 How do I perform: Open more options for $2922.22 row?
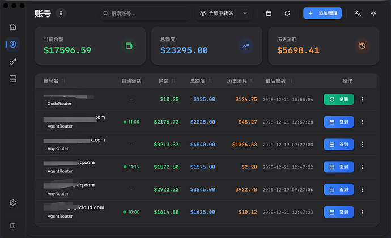(x=362, y=190)
